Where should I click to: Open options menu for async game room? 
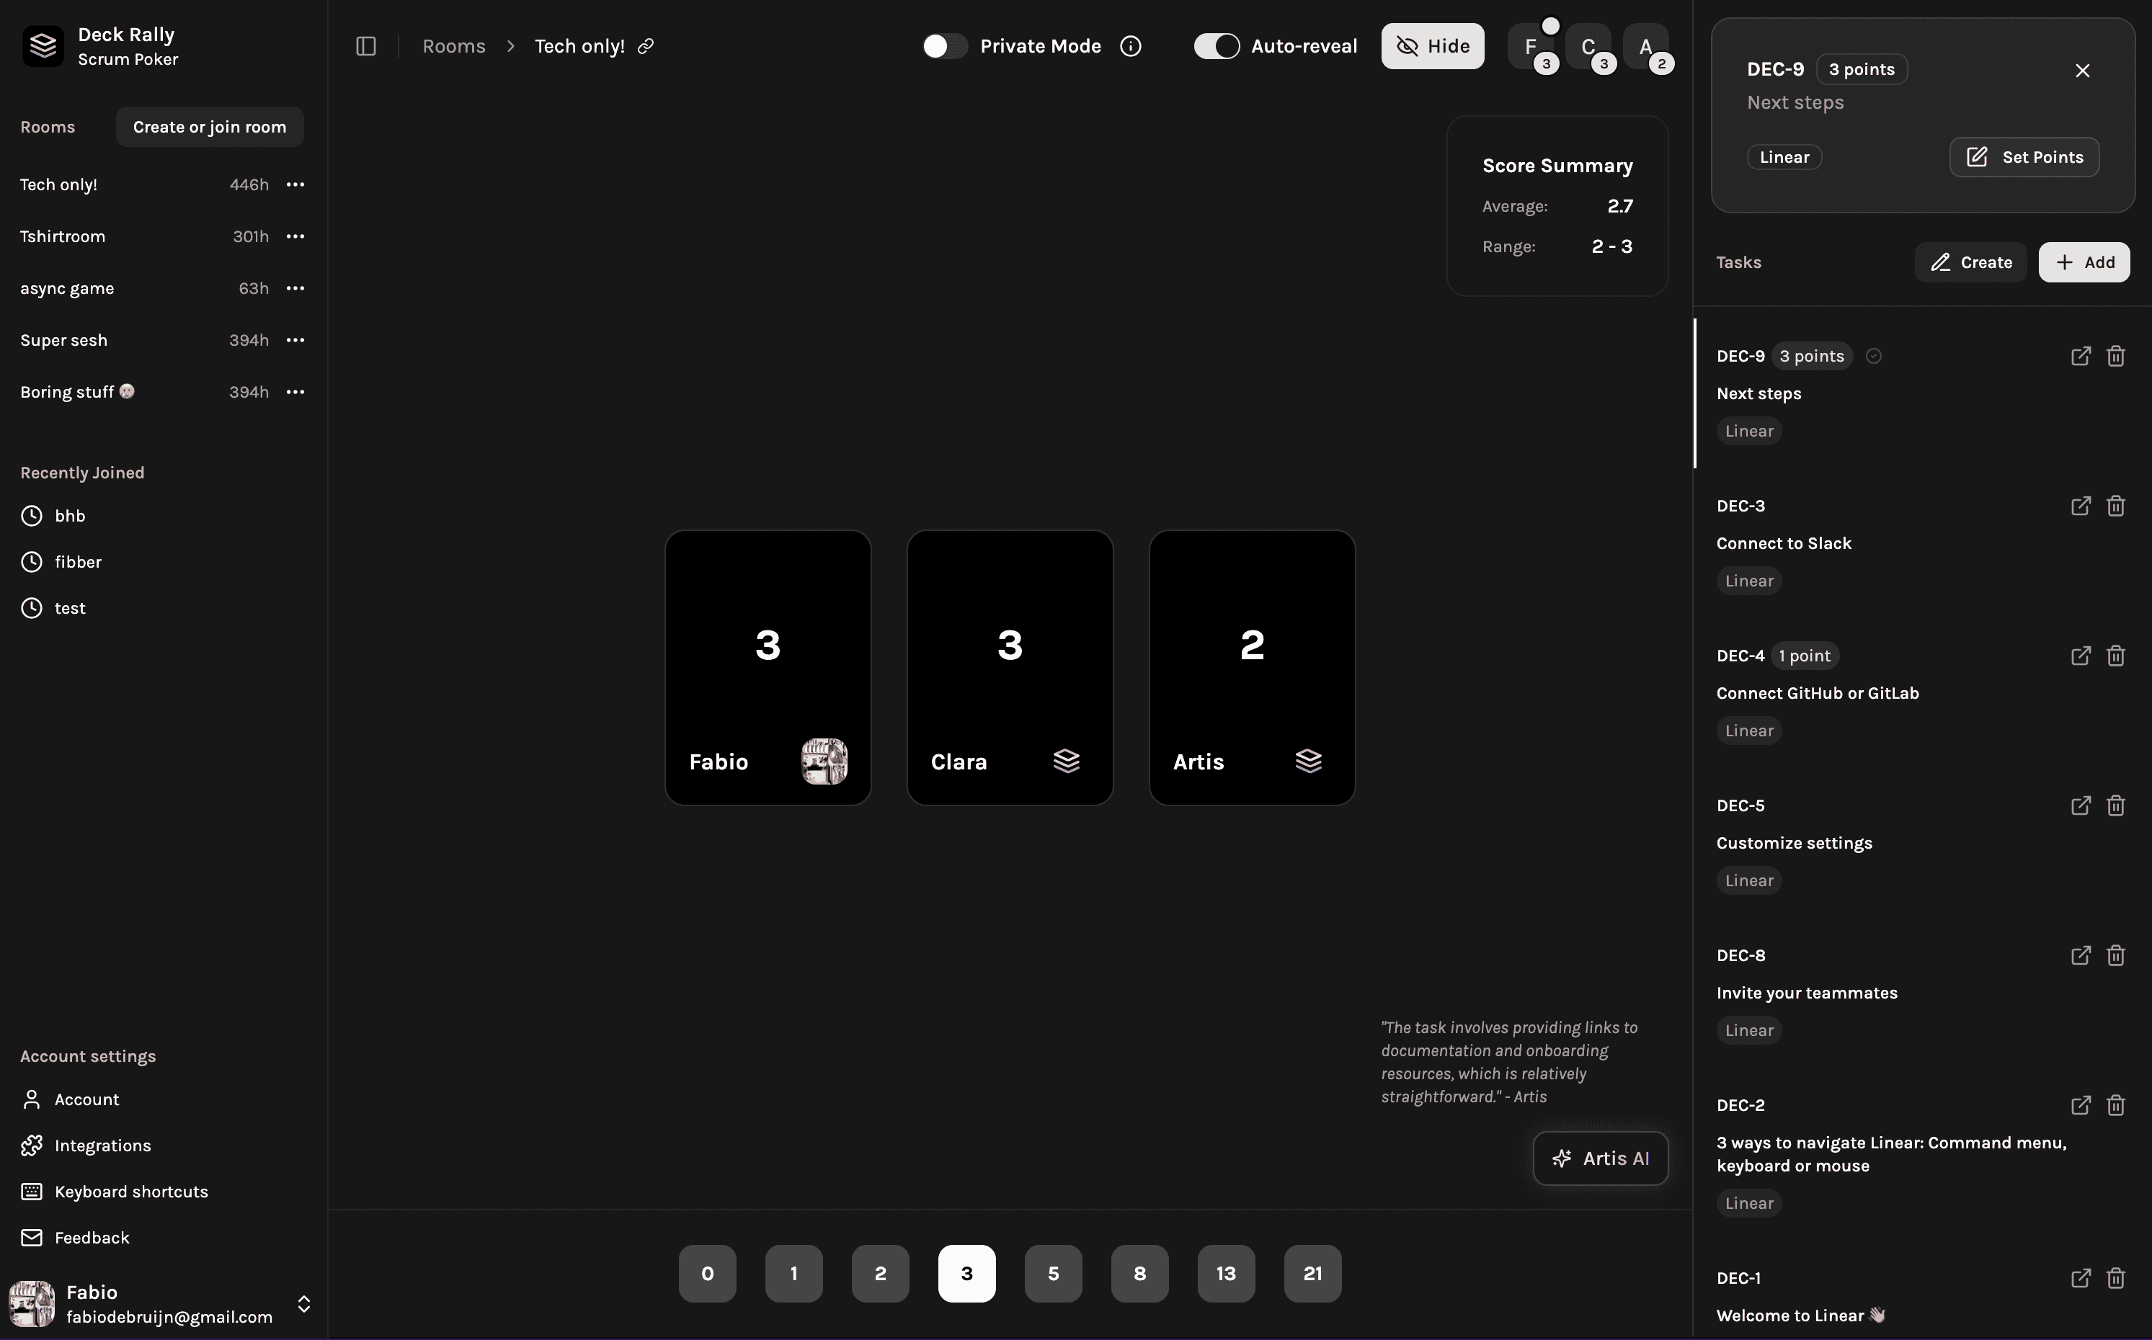pos(295,288)
